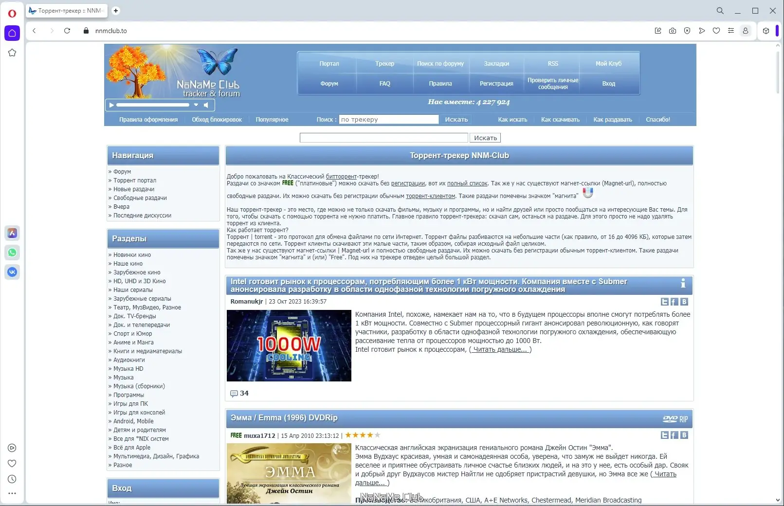Open history clock icon in sidebar
This screenshot has width=784, height=506.
pyautogui.click(x=12, y=479)
